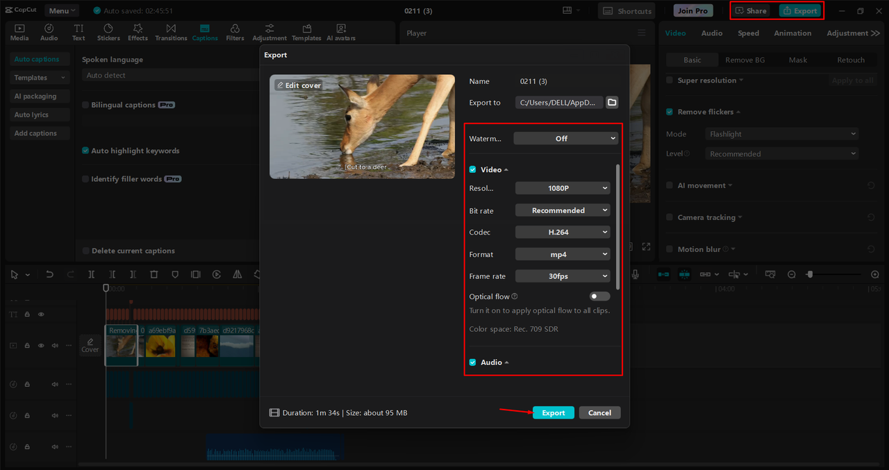The width and height of the screenshot is (889, 470).
Task: Open the Format dropdown showing mp4
Action: pyautogui.click(x=563, y=255)
